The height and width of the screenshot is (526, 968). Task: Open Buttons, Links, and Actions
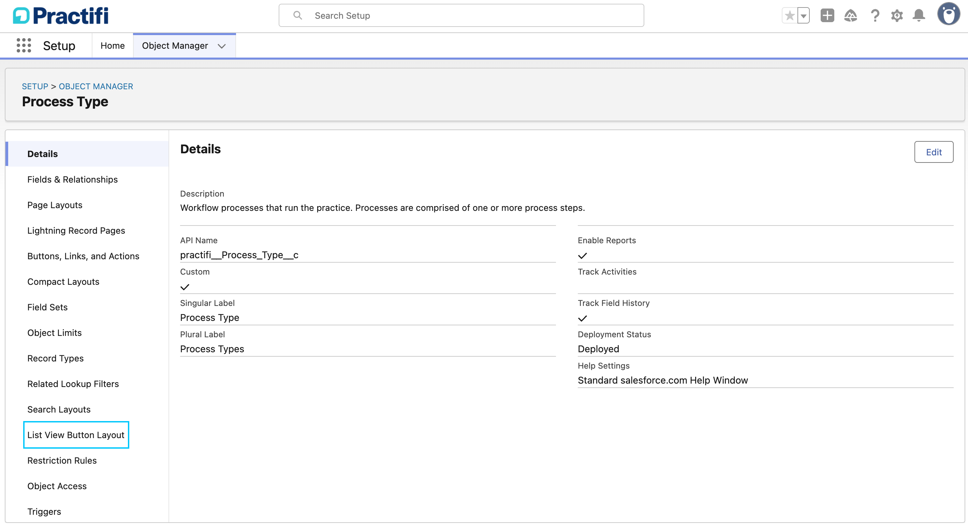click(x=84, y=256)
